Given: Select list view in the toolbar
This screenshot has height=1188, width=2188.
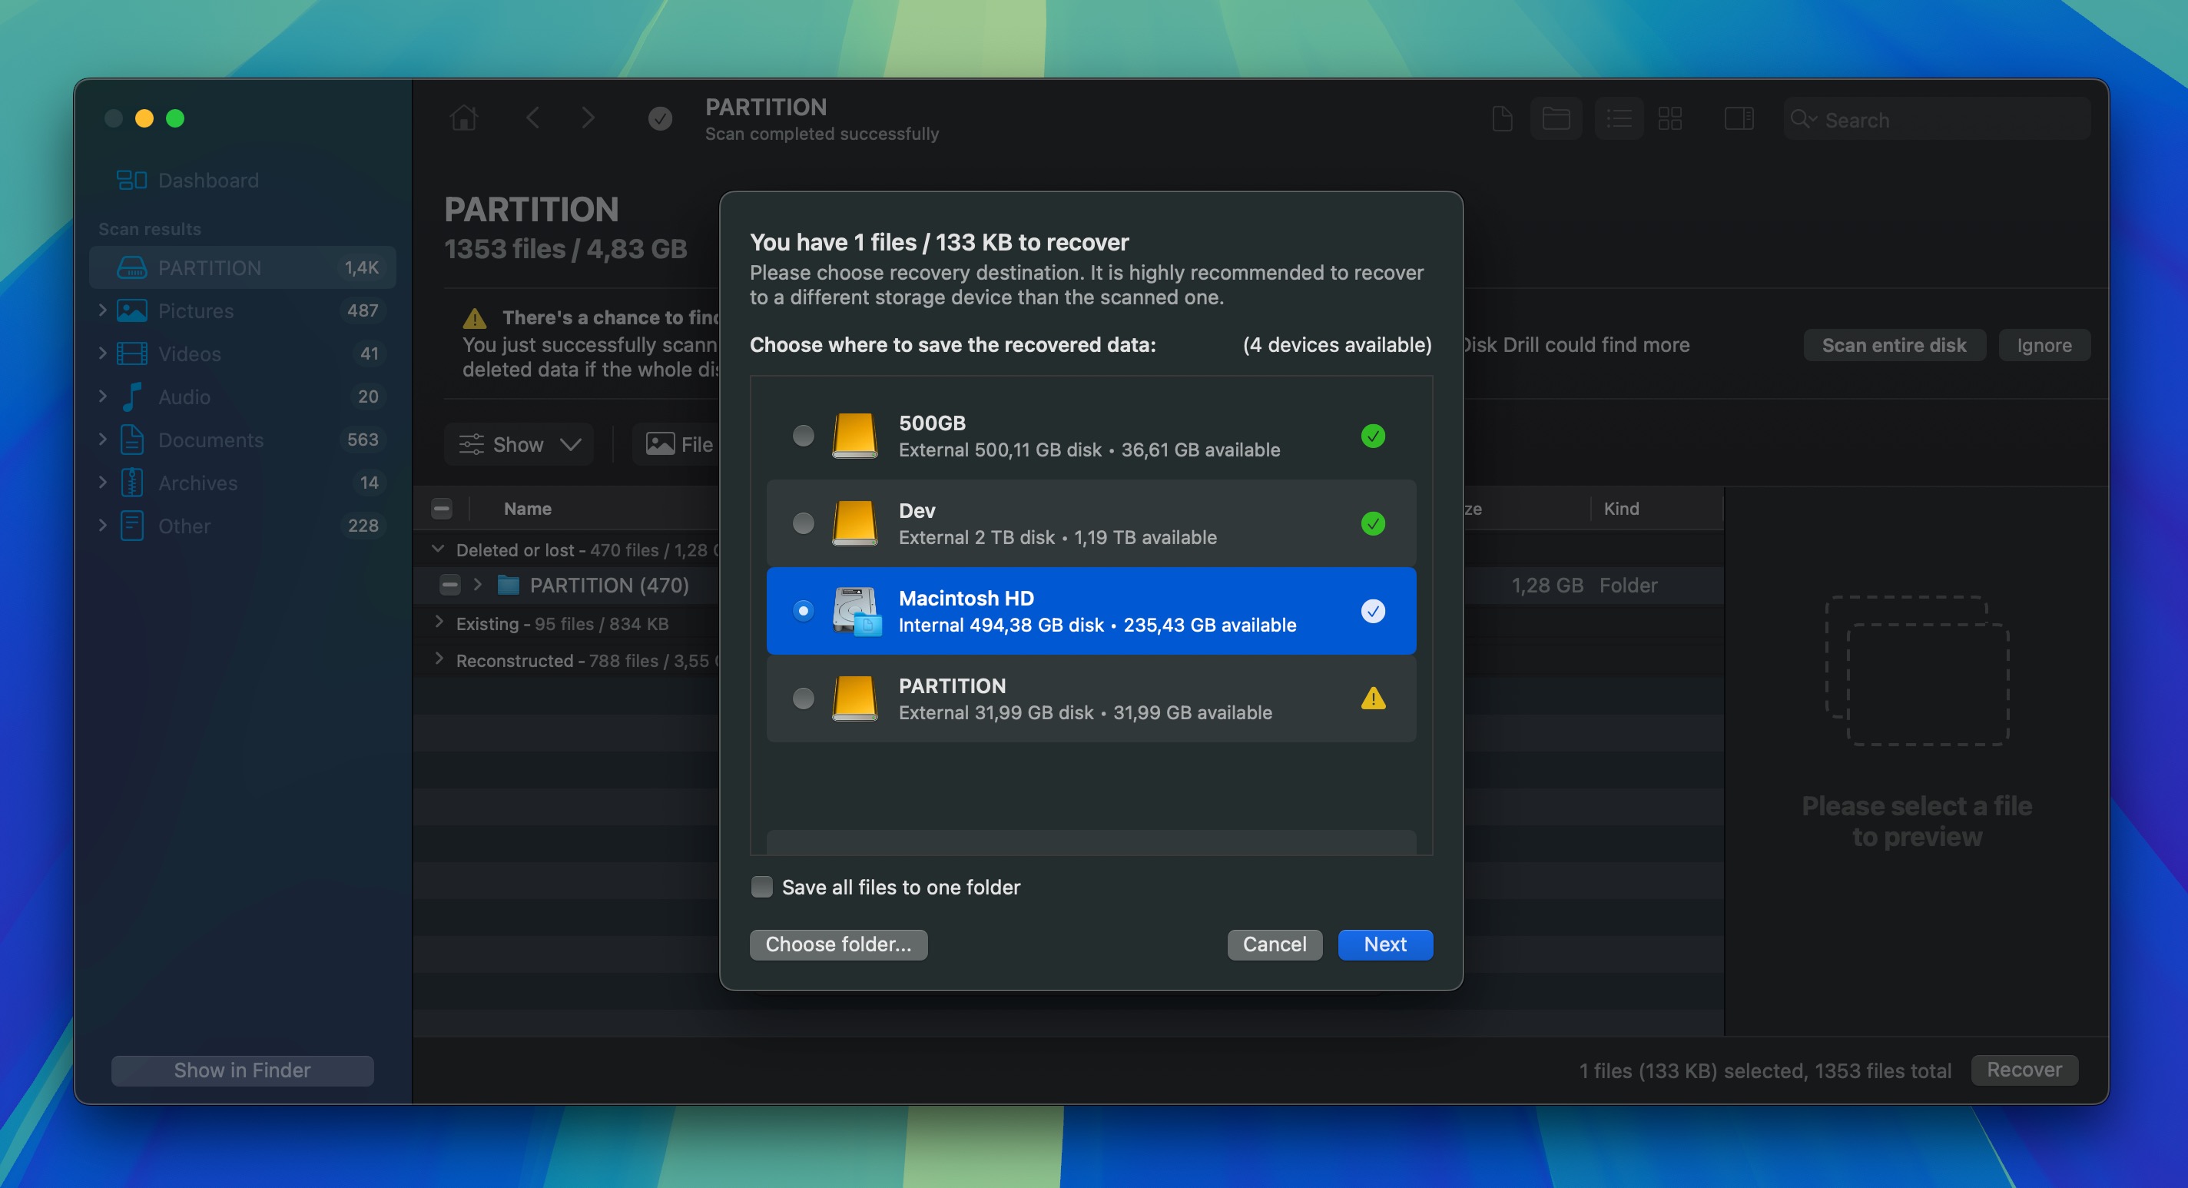Looking at the screenshot, I should tap(1618, 118).
